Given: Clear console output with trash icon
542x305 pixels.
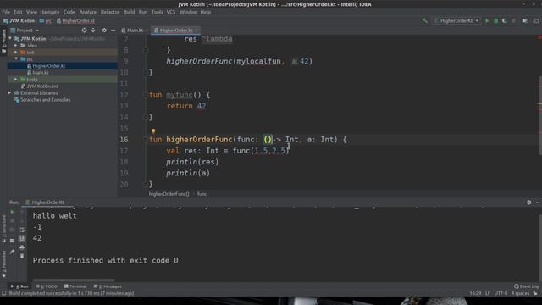Looking at the screenshot, I should pyautogui.click(x=22, y=256).
